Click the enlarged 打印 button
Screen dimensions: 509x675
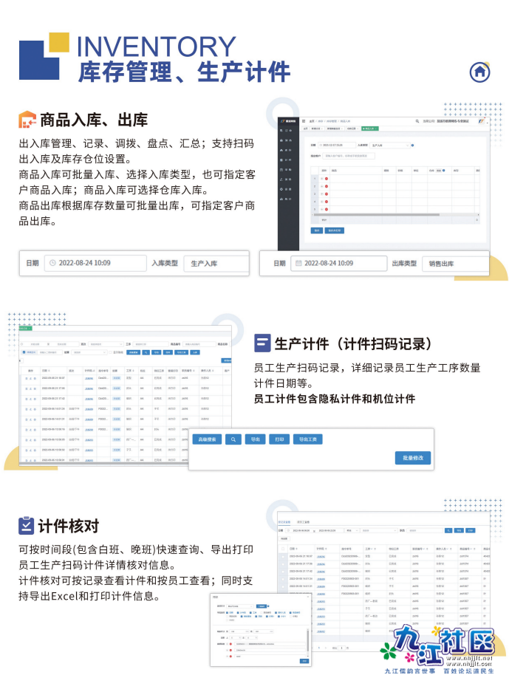click(279, 439)
